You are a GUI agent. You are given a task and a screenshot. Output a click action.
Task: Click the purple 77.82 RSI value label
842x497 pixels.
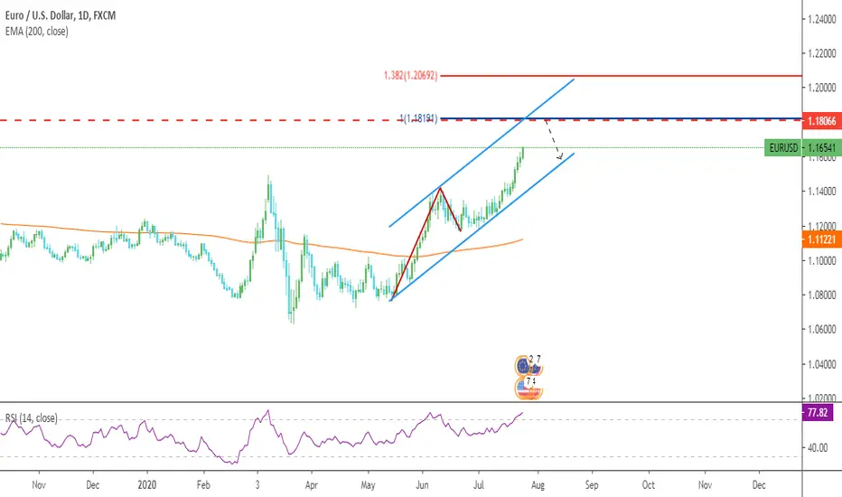pyautogui.click(x=818, y=413)
